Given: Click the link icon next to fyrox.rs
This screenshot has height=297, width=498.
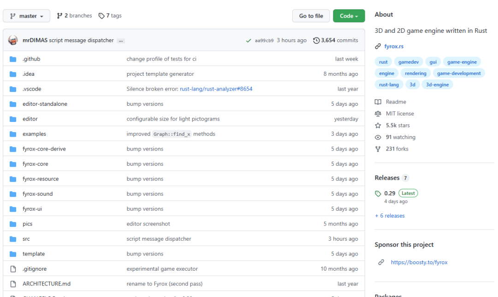Looking at the screenshot, I should click(379, 46).
